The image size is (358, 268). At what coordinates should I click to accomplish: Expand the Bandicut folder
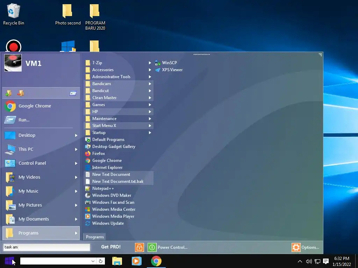pos(119,91)
